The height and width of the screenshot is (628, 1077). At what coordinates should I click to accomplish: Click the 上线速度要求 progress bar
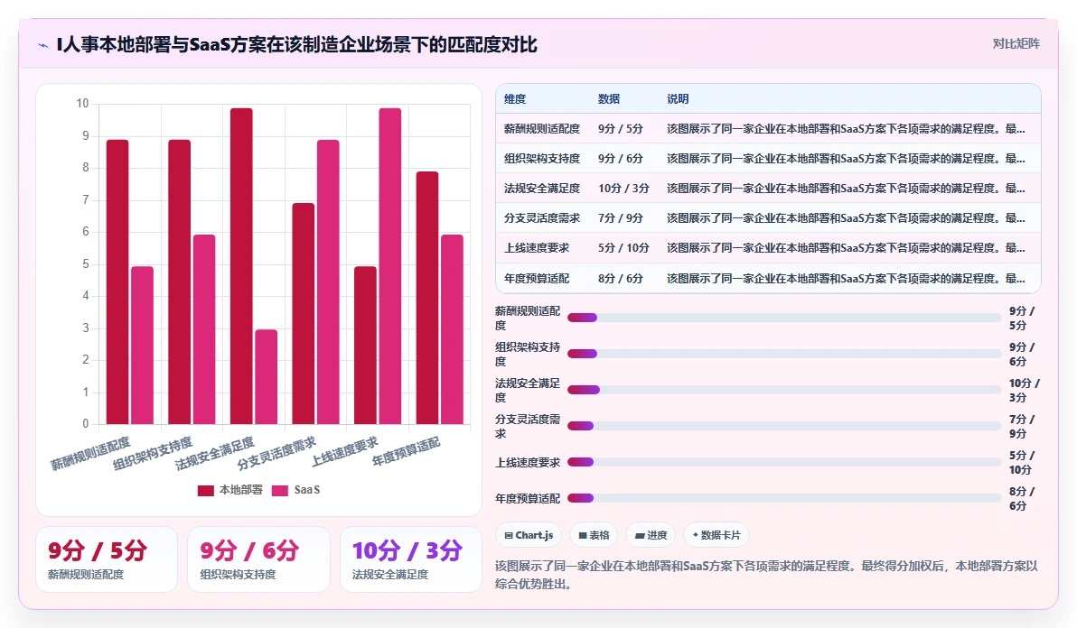point(784,462)
